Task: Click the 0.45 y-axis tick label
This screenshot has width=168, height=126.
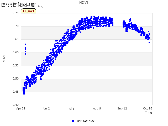Action: tap(16, 92)
